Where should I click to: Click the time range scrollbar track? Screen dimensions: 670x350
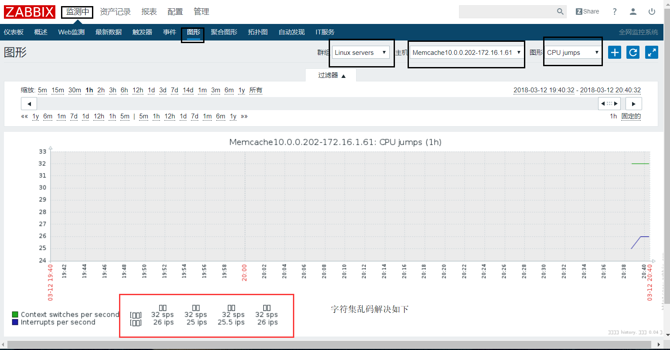pos(317,104)
